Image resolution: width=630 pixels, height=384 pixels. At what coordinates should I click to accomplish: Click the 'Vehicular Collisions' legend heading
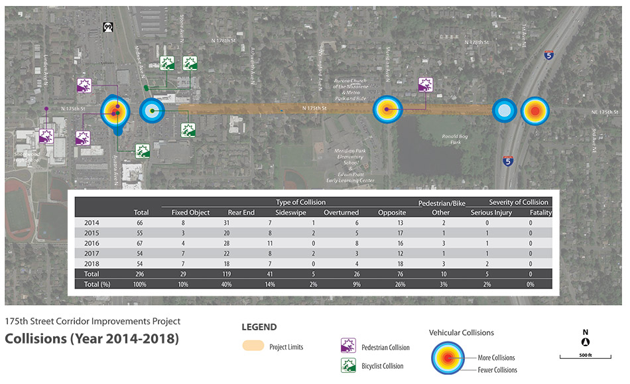point(462,332)
